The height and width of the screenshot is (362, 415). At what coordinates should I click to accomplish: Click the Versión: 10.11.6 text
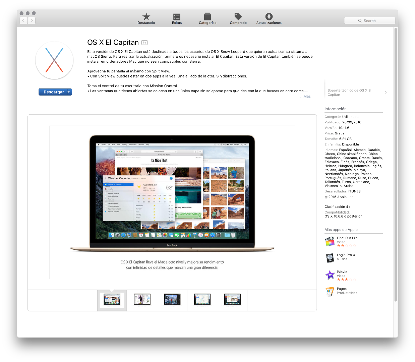pos(337,128)
